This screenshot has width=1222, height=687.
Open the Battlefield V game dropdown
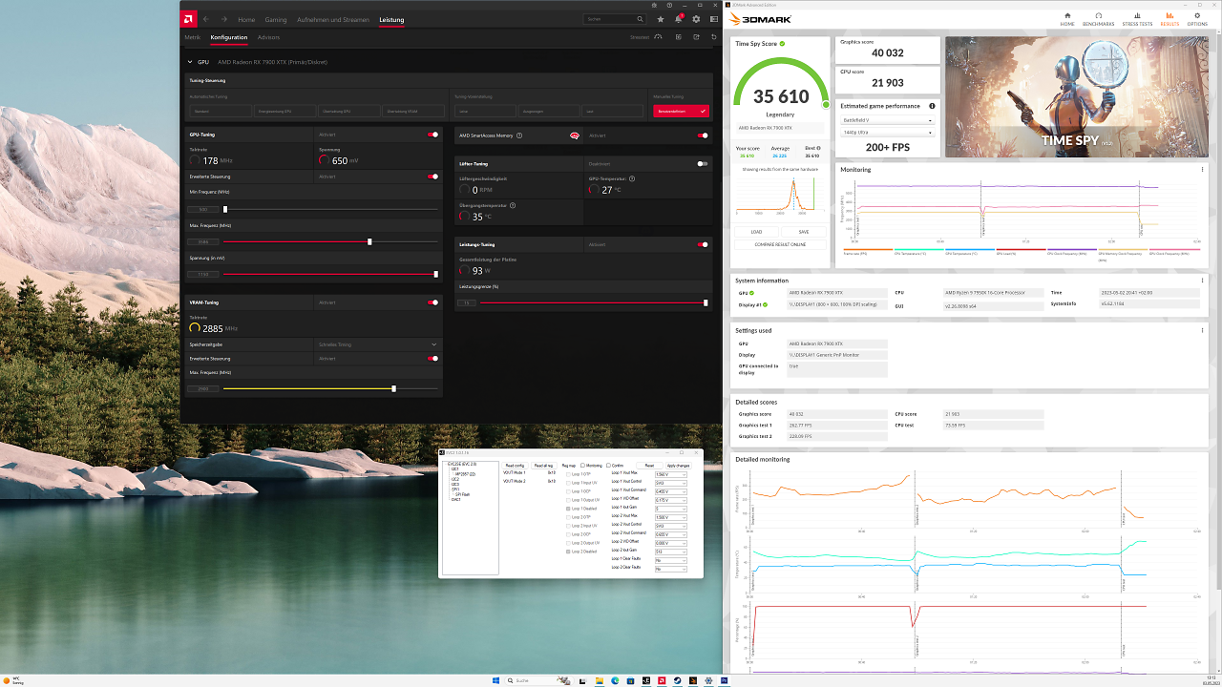(x=887, y=121)
